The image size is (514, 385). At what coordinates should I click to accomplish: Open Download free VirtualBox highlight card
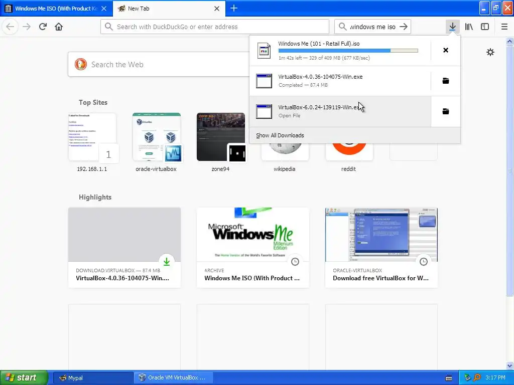tap(381, 248)
